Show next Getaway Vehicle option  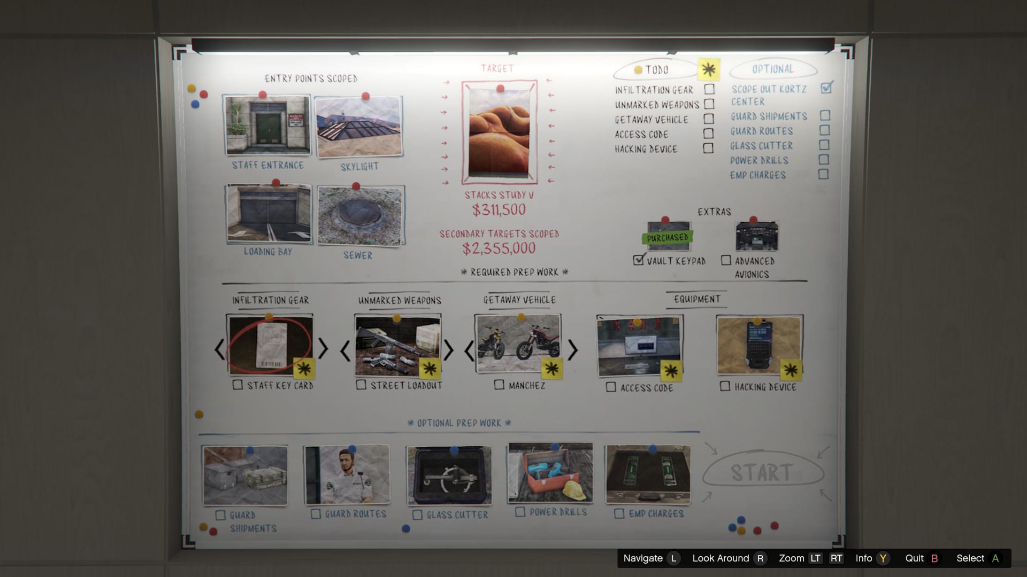click(x=573, y=350)
